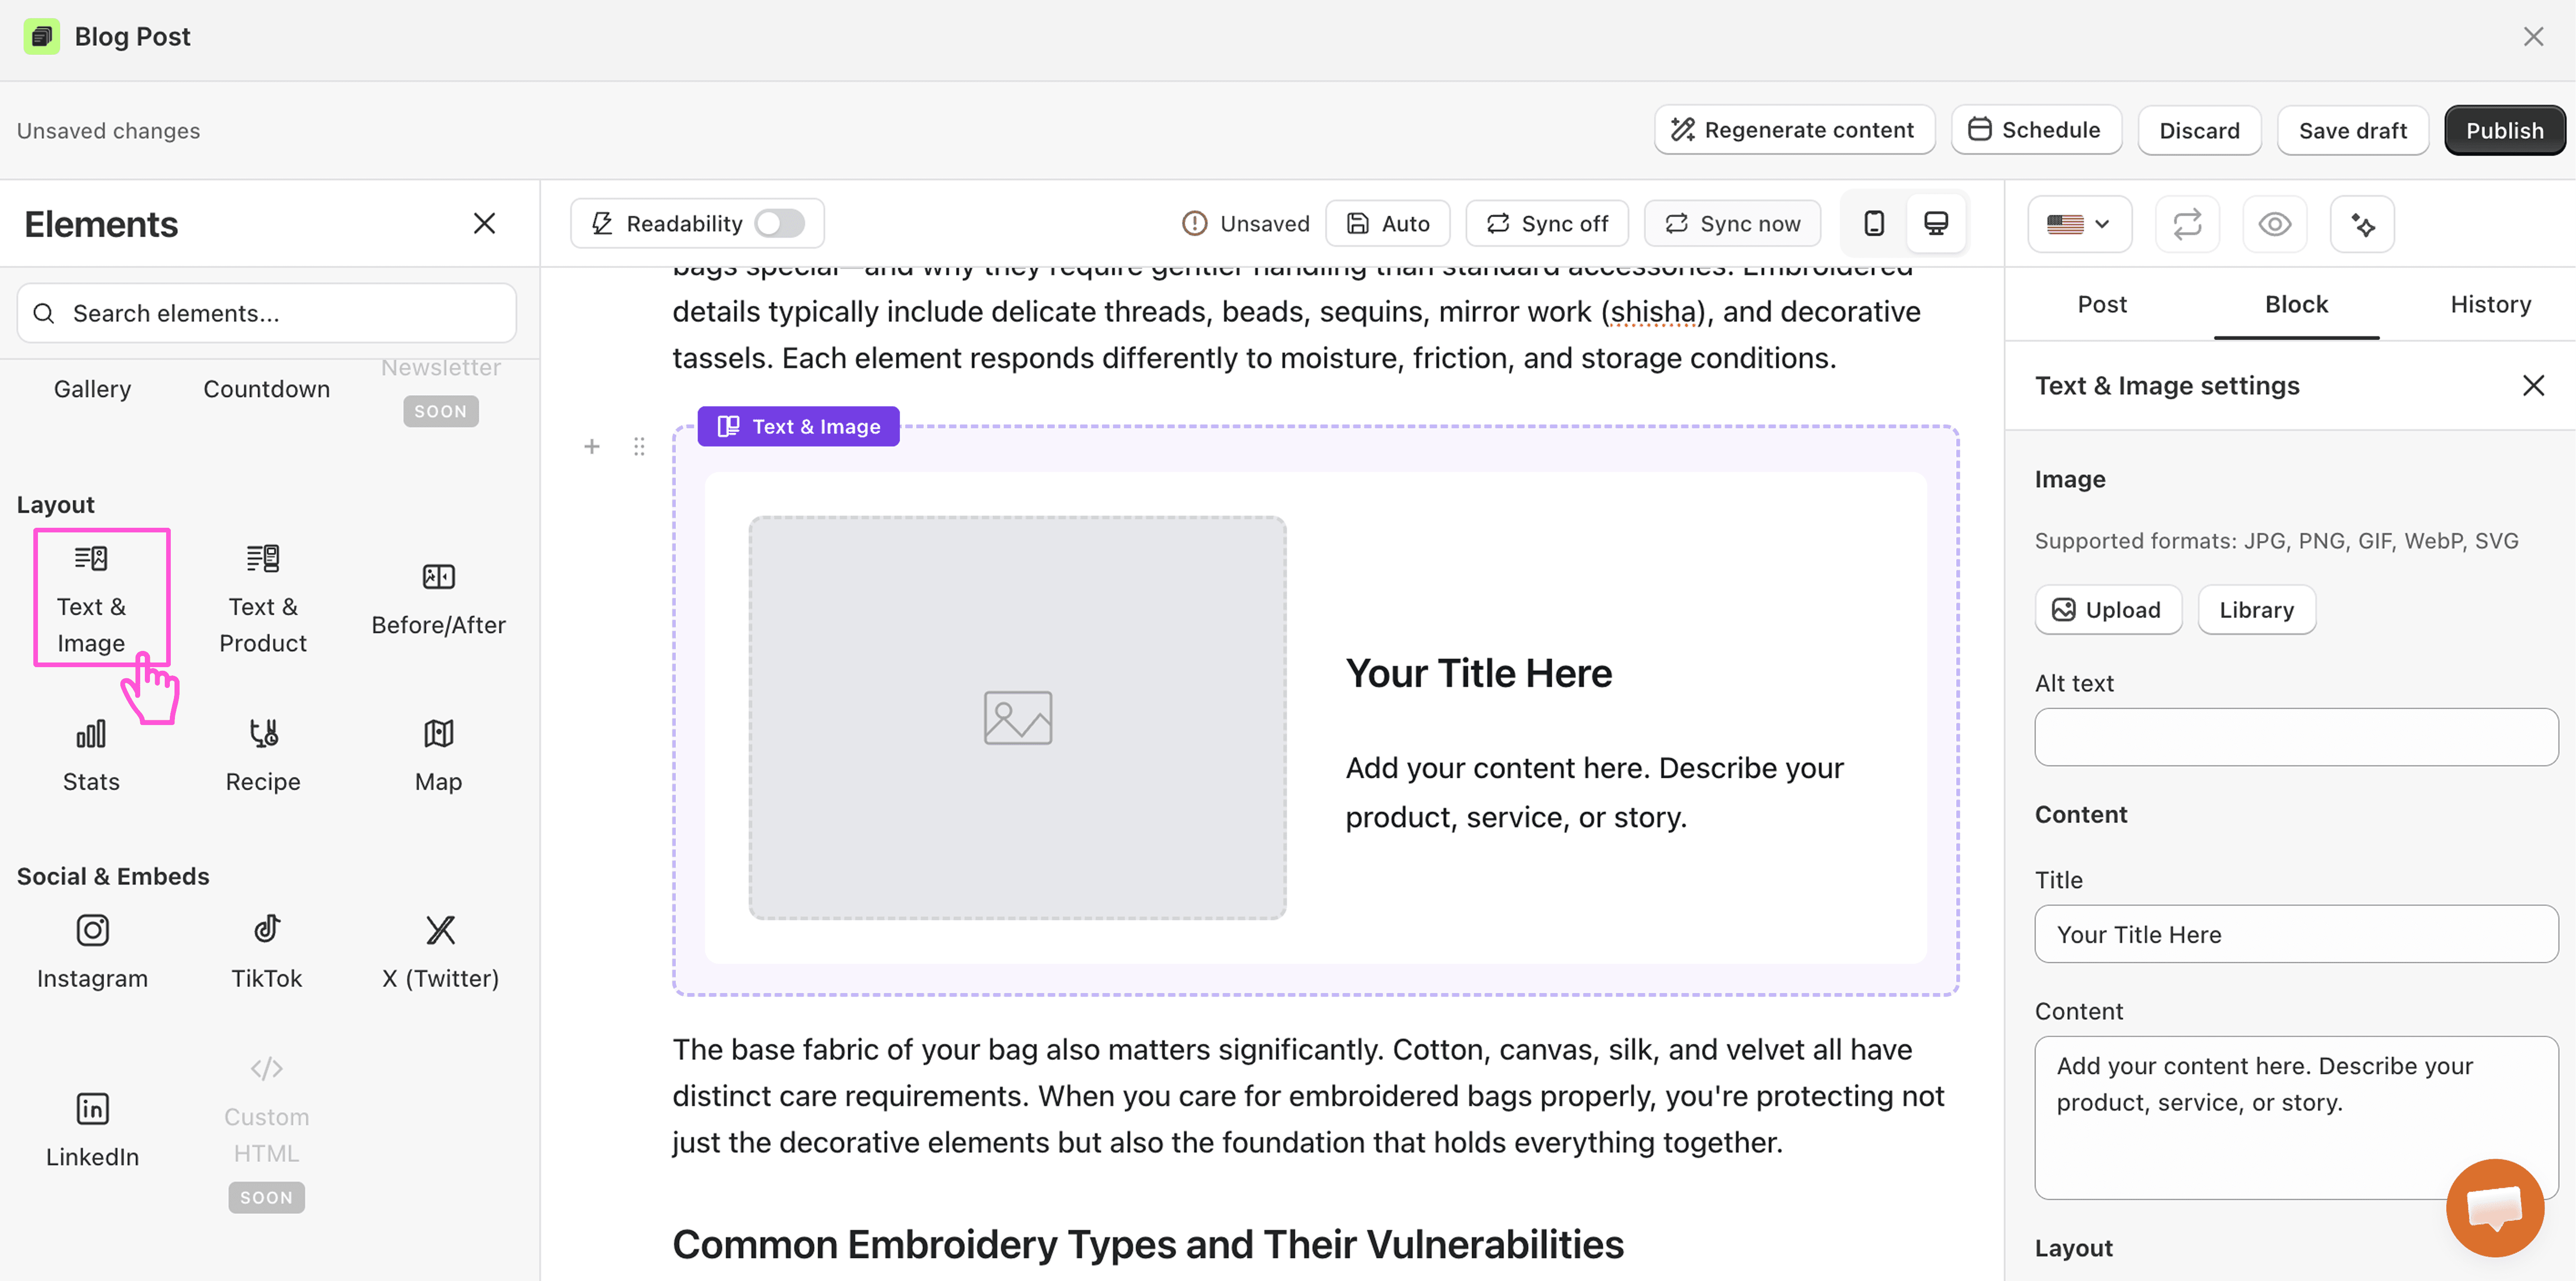Click the Blog Post app logo
The width and height of the screenshot is (2576, 1281).
pos(41,37)
